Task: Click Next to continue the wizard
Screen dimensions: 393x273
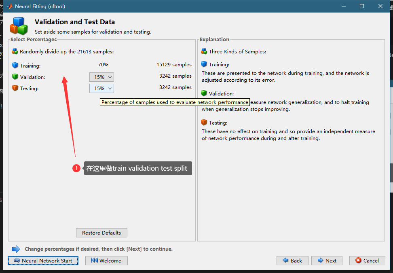Action: (327, 261)
